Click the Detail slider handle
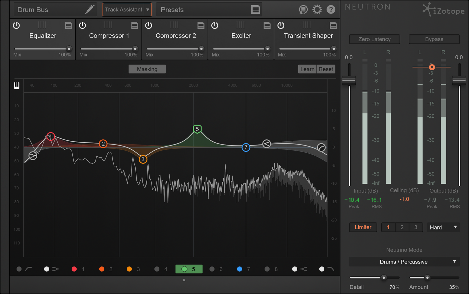This screenshot has height=294, width=469. (384, 277)
